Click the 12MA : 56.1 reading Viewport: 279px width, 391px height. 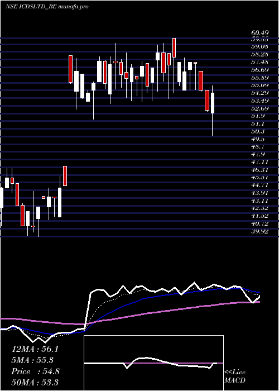tap(35, 349)
